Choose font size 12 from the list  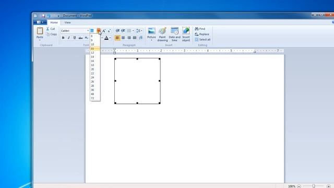pos(95,53)
